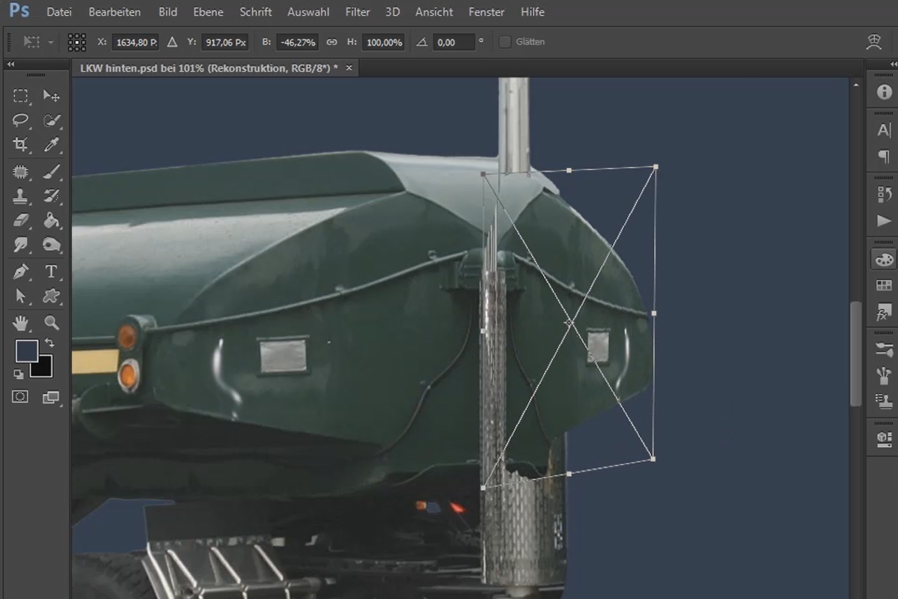
Task: Select the Eyedropper tool
Action: pos(51,145)
